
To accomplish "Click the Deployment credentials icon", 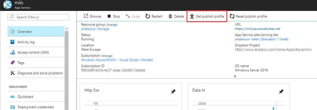I will pyautogui.click(x=12, y=107).
